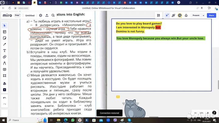Open the yellow comment marker below frame
This screenshot has width=219, height=123.
tap(118, 97)
